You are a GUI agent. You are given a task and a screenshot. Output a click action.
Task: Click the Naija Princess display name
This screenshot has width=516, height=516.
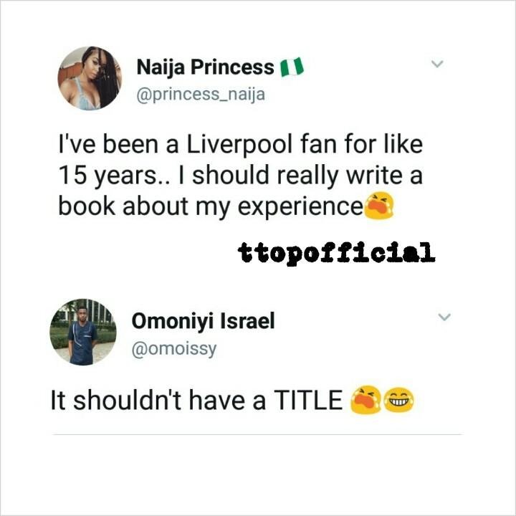click(205, 67)
